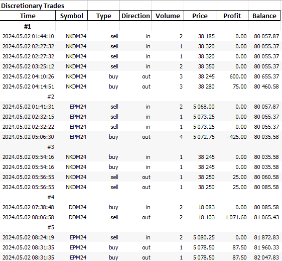This screenshot has height=261, width=282.
Task: Click balance value 80 460.58
Action: coord(266,86)
